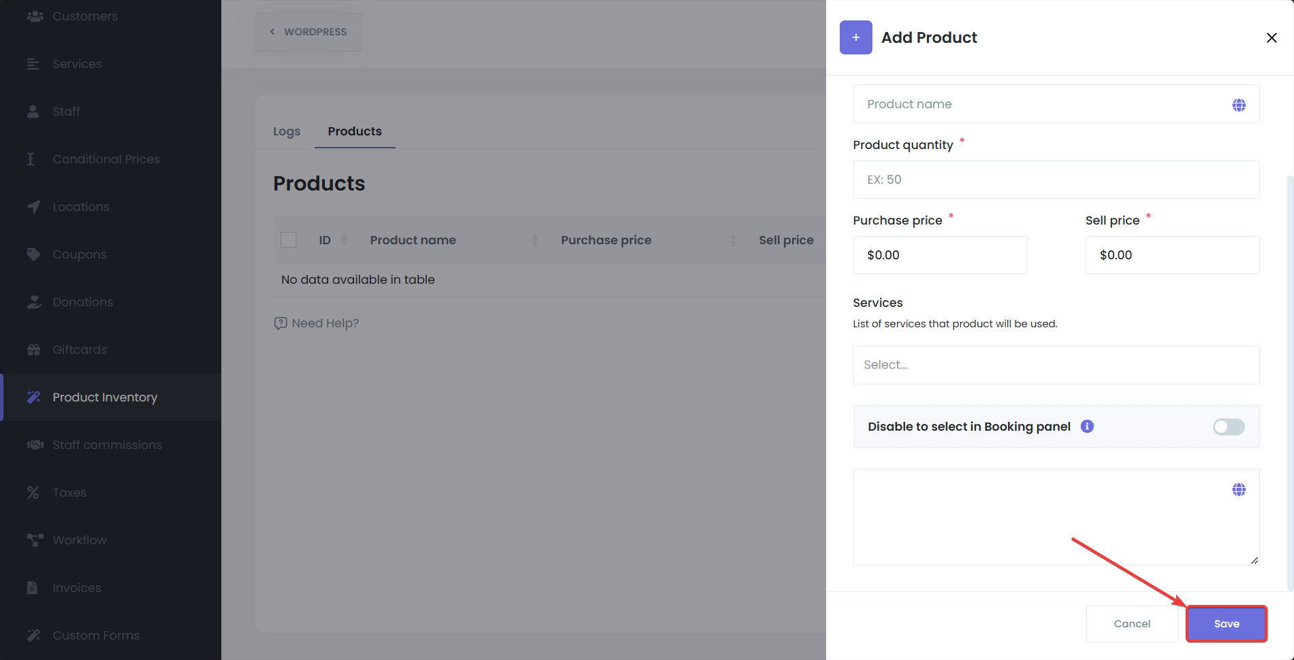Click the globe icon in the note textarea
This screenshot has width=1294, height=660.
coord(1239,490)
